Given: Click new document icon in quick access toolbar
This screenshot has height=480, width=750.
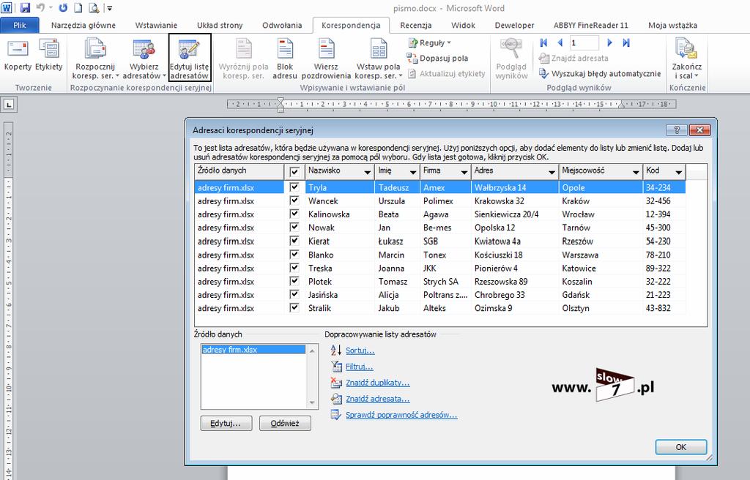Looking at the screenshot, I should 78,7.
